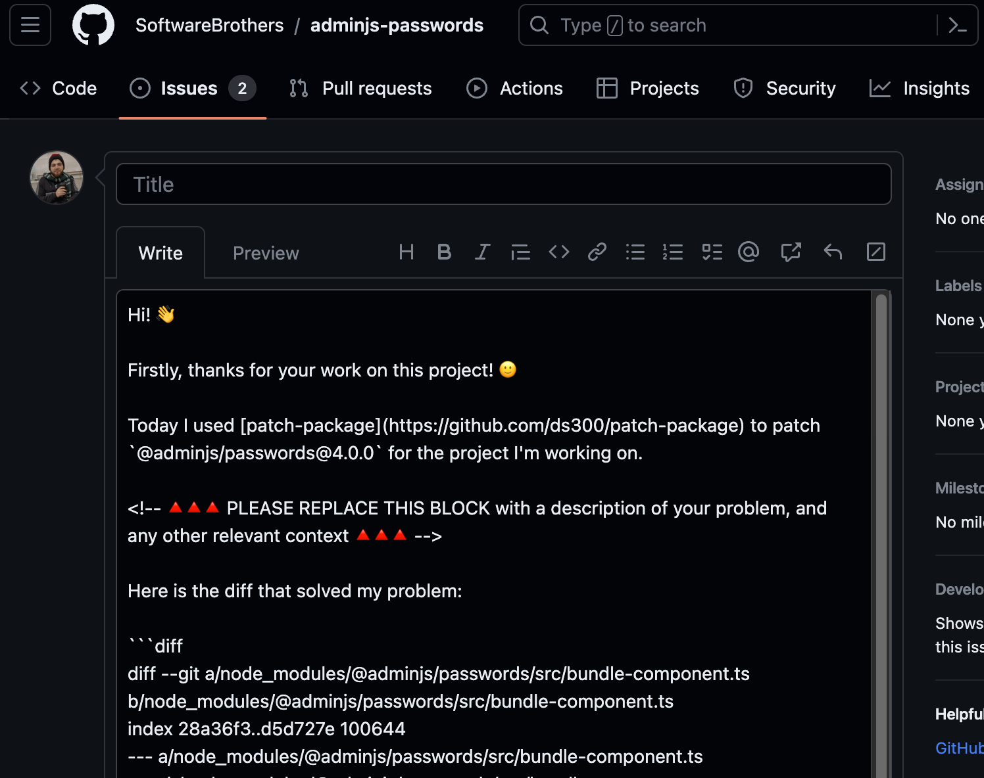Click the issue body text area
Viewport: 984px width, 778px height.
pos(493,534)
